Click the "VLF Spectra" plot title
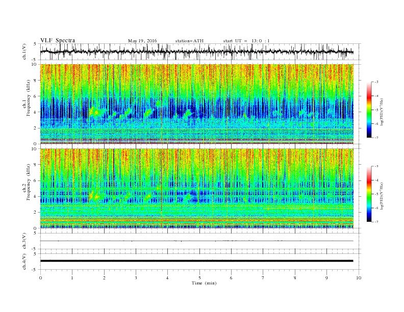The height and width of the screenshot is (312, 404). (x=58, y=40)
